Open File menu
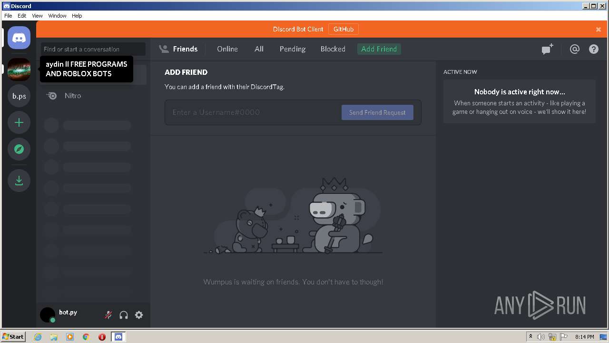The height and width of the screenshot is (343, 609). pos(8,16)
